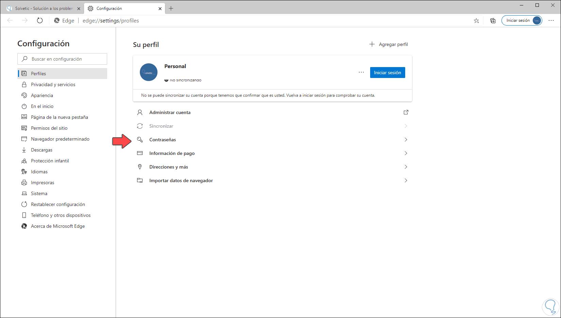Viewport: 561px width, 318px height.
Task: Click the Personal profile avatar picture
Action: coord(149,72)
